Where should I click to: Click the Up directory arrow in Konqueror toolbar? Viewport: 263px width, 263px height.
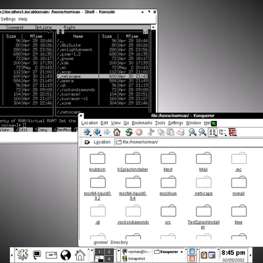[87, 132]
